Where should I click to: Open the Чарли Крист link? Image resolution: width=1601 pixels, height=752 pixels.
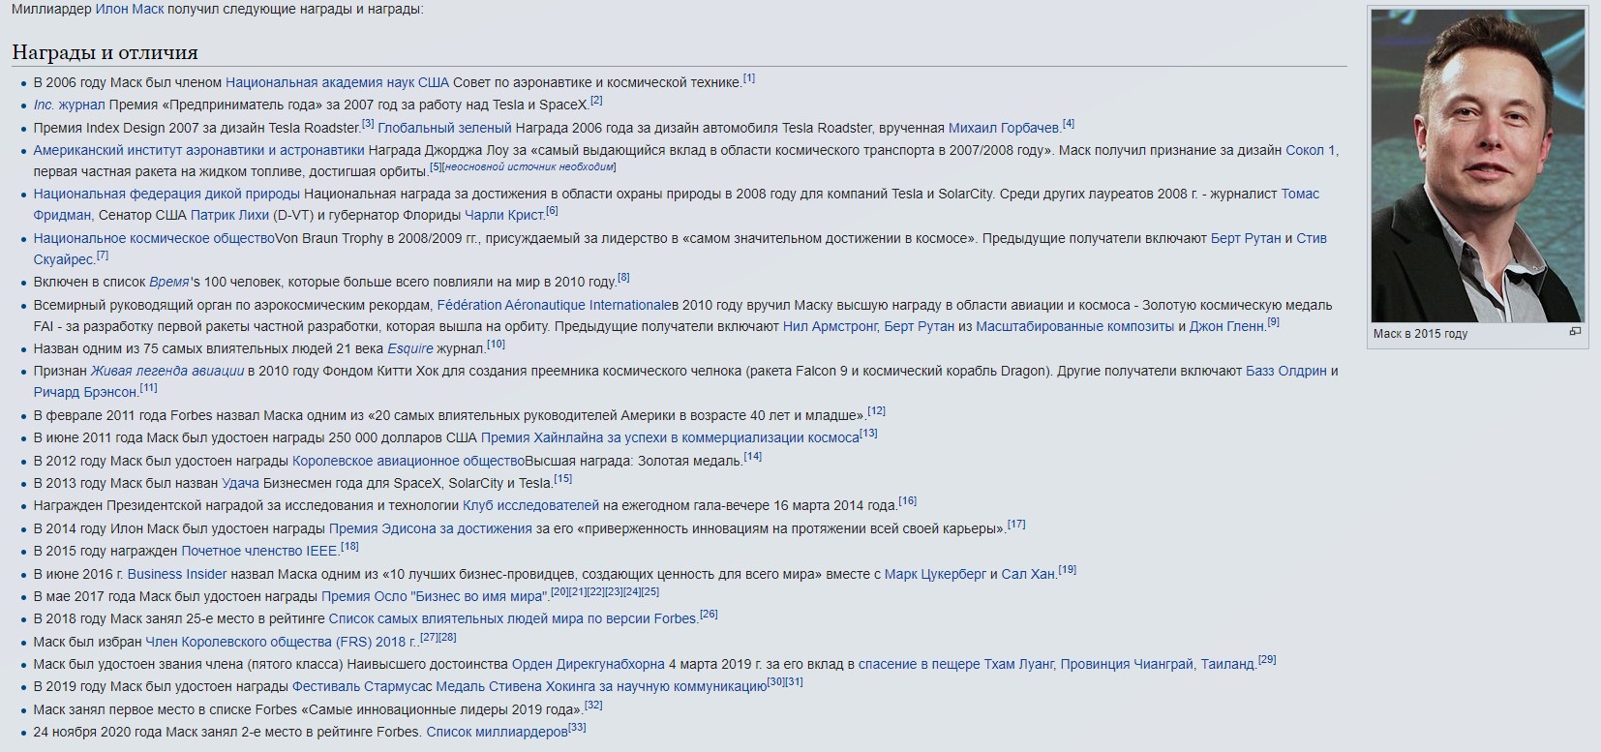503,215
